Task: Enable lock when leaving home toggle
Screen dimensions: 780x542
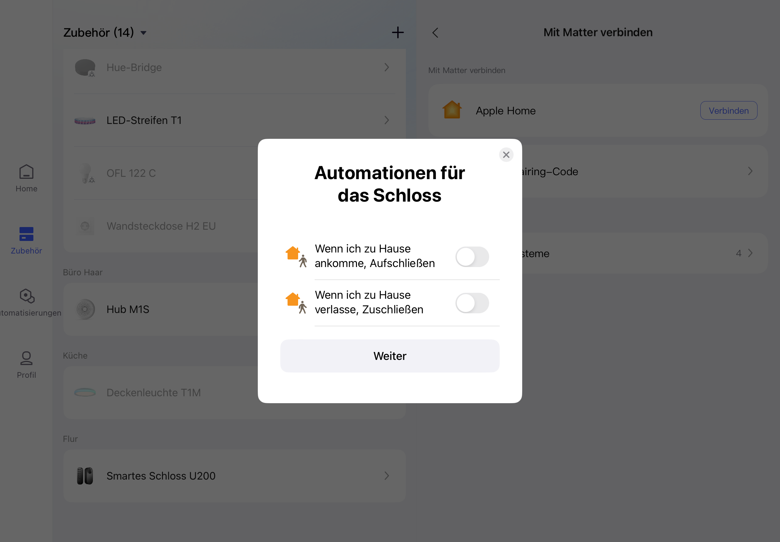Action: pos(472,303)
